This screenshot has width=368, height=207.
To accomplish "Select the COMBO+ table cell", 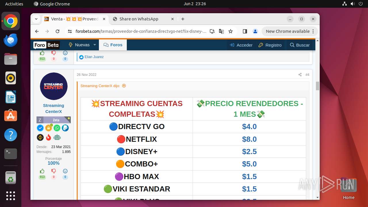I will pyautogui.click(x=137, y=164).
